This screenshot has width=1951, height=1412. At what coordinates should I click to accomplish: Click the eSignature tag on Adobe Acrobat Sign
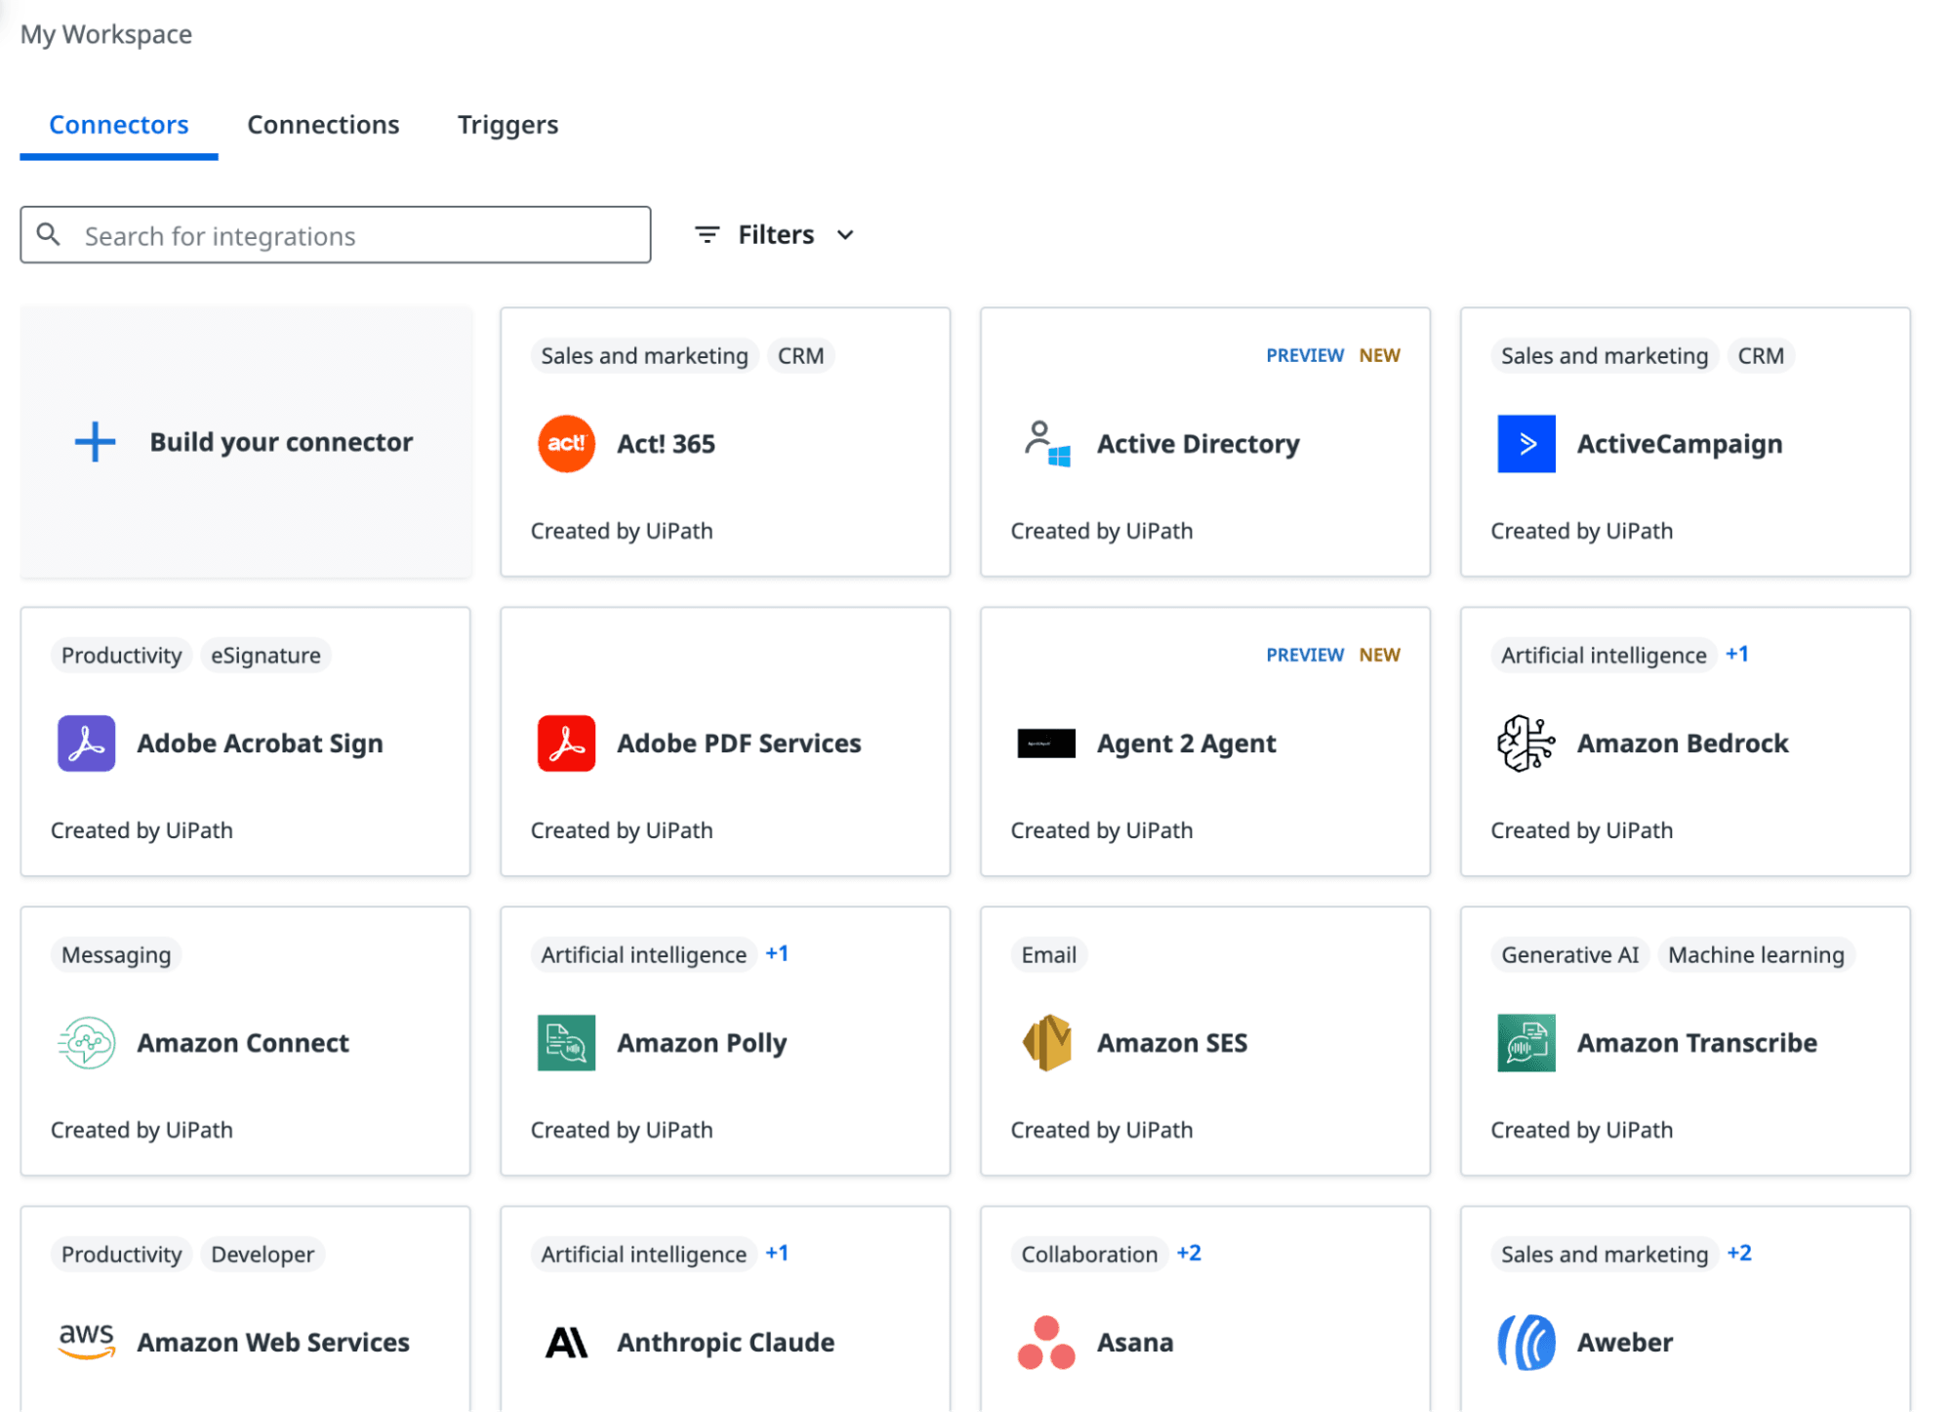tap(265, 655)
